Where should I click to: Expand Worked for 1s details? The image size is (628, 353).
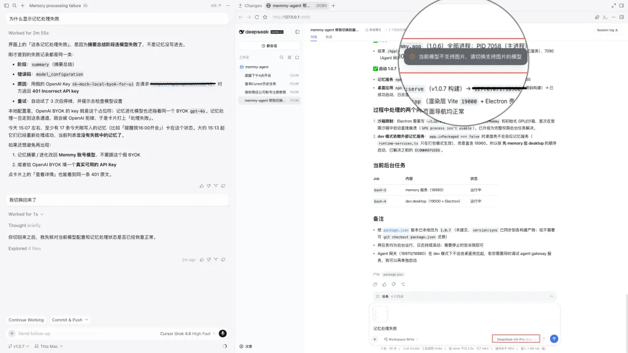(x=26, y=214)
